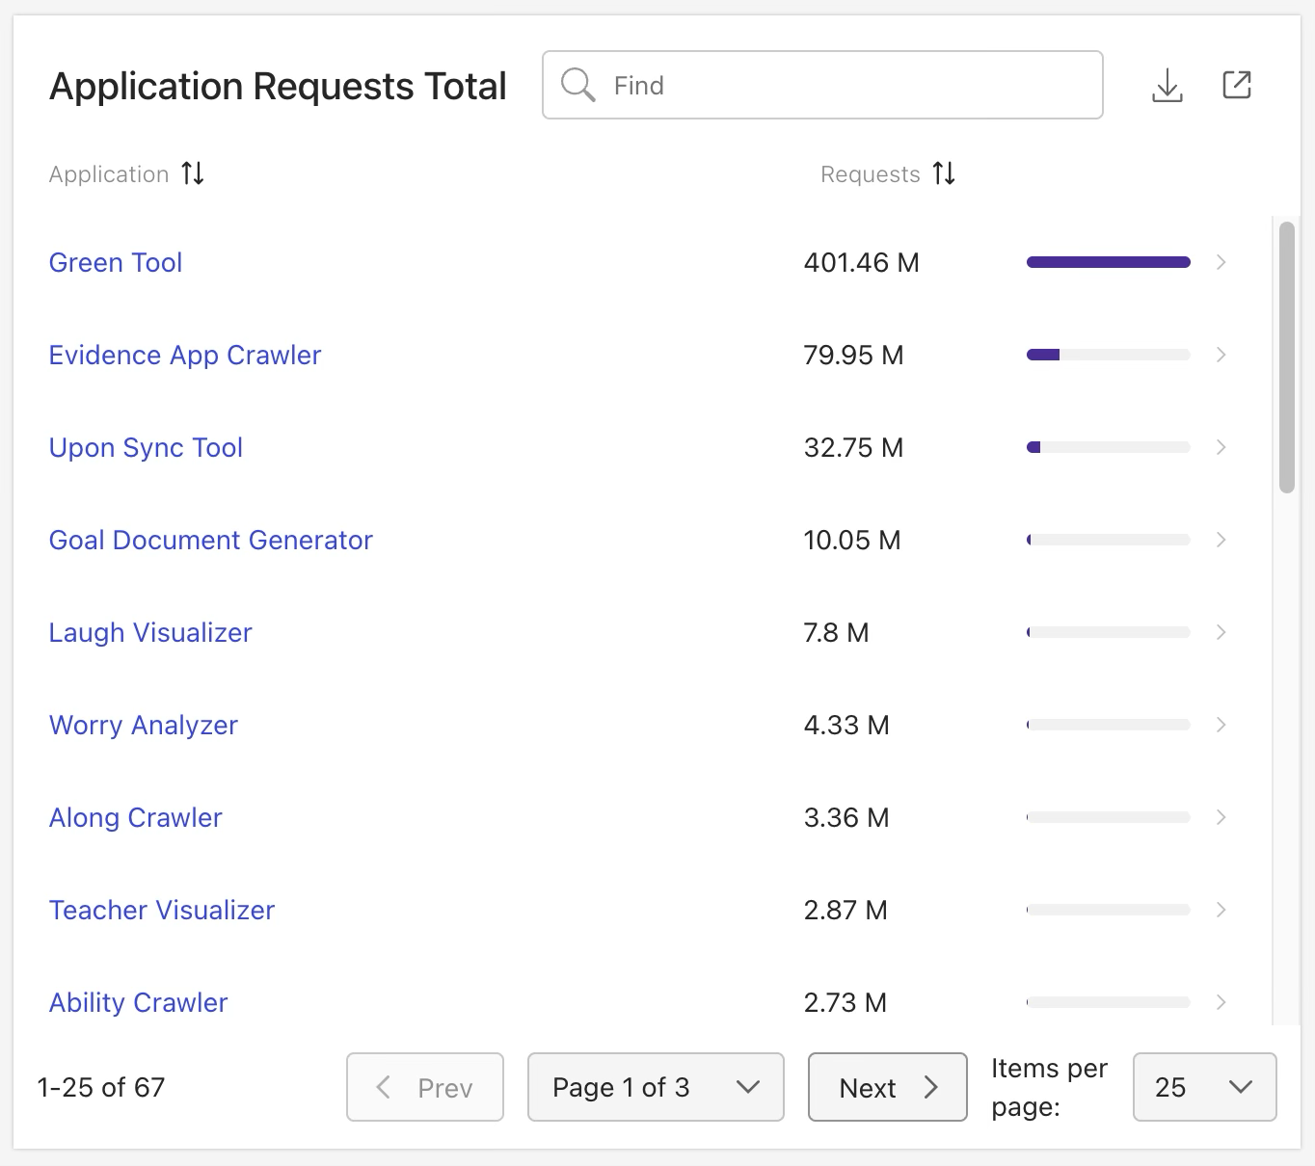Viewport: 1315px width, 1166px height.
Task: Open the Page 1 of 3 dropdown
Action: click(x=656, y=1087)
